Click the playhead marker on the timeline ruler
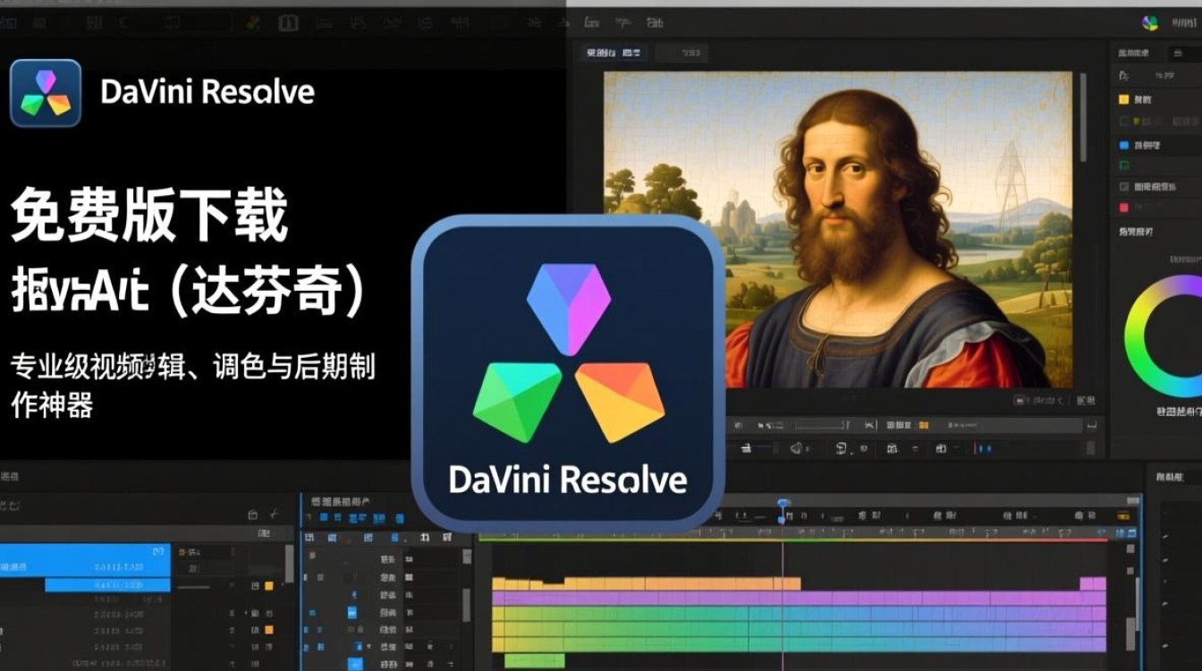The height and width of the screenshot is (671, 1202). pos(783,502)
